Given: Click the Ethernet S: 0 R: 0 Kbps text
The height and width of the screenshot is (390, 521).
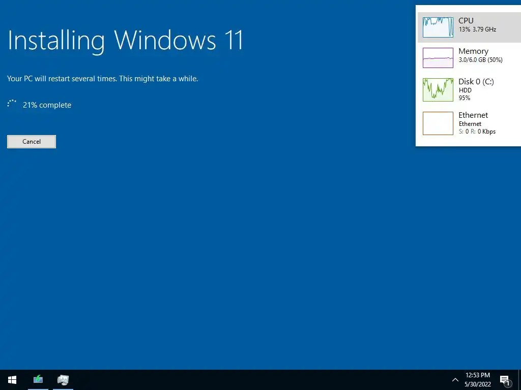Looking at the screenshot, I should click(x=477, y=132).
